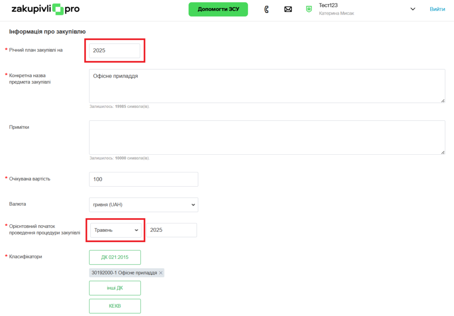Click the інші ДК button
The image size is (454, 316).
click(x=115, y=288)
